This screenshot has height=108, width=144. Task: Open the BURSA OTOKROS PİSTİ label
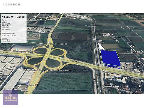(x=58, y=44)
